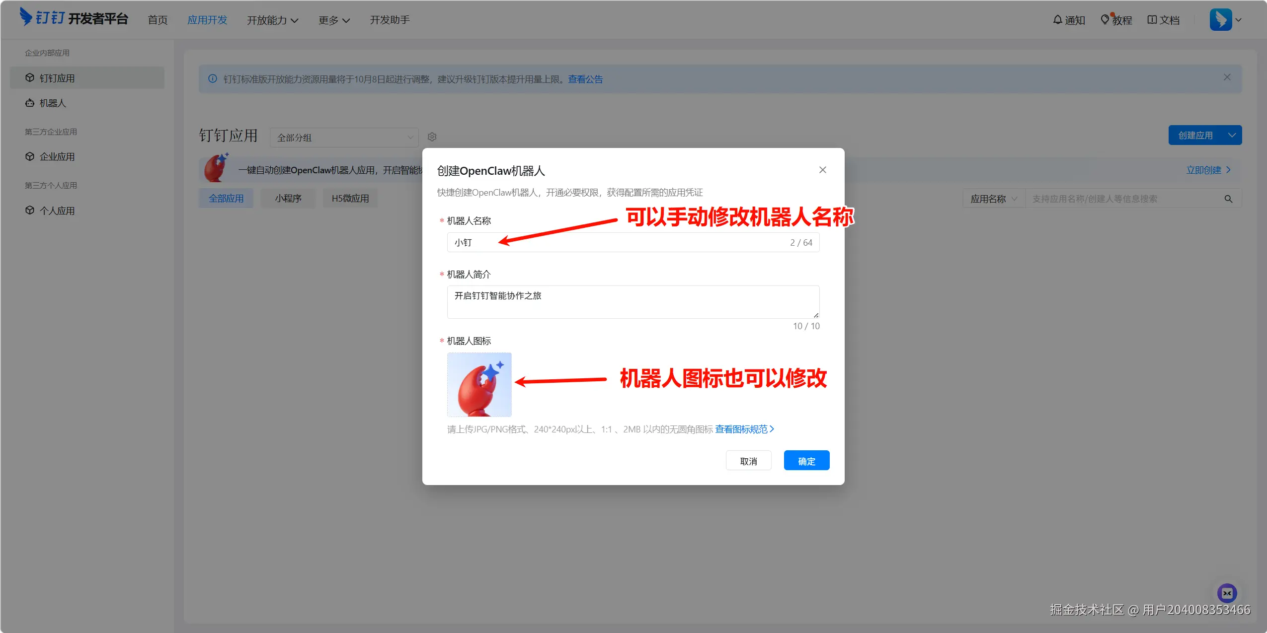Click the search magnifier icon

pos(1228,199)
